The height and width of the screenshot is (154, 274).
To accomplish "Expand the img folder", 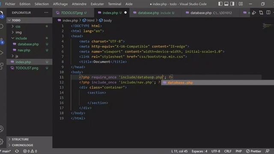I will 30,33.
